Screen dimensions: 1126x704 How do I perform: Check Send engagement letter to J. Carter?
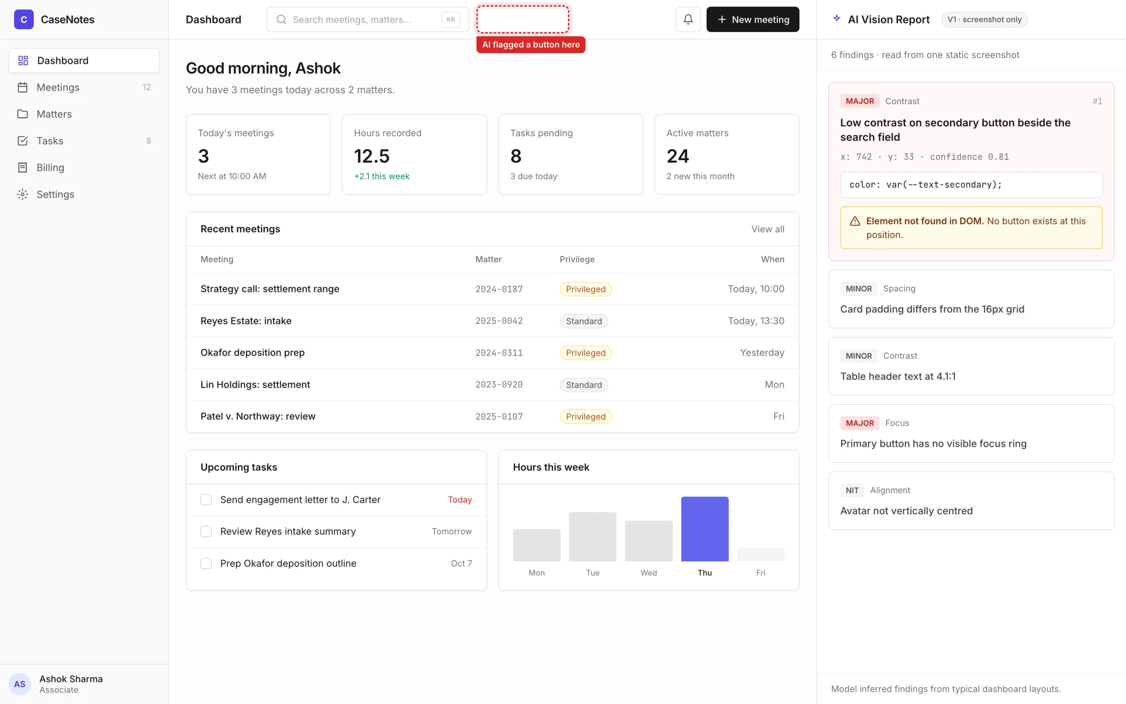pos(206,500)
